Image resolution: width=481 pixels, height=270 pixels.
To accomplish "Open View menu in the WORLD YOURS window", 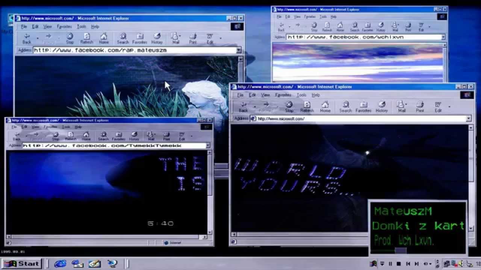I will (265, 95).
